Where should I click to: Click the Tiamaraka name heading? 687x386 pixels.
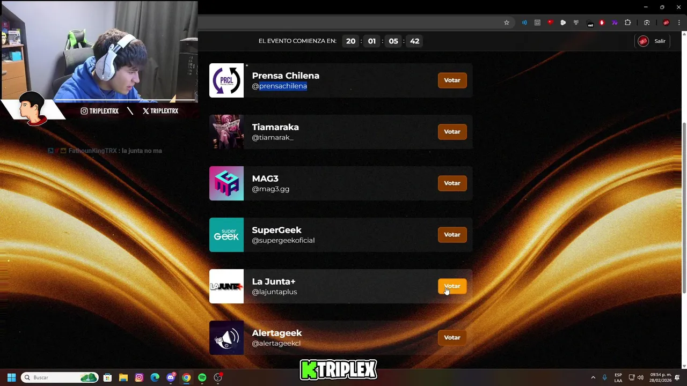click(275, 127)
